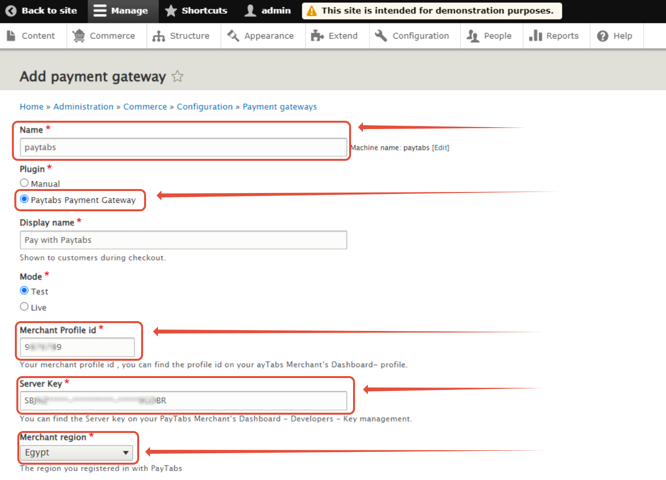Choose Test mode

pyautogui.click(x=24, y=290)
